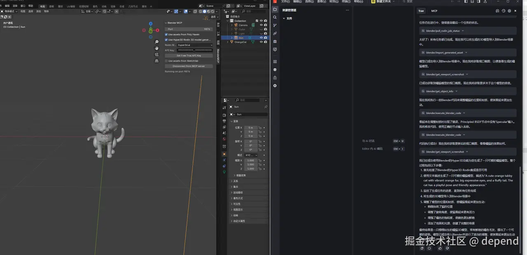
Task: Click the Location X value field
Action: coord(251,128)
